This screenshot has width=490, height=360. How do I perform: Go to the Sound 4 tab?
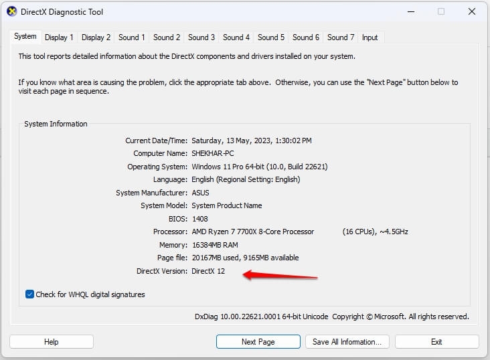[236, 37]
